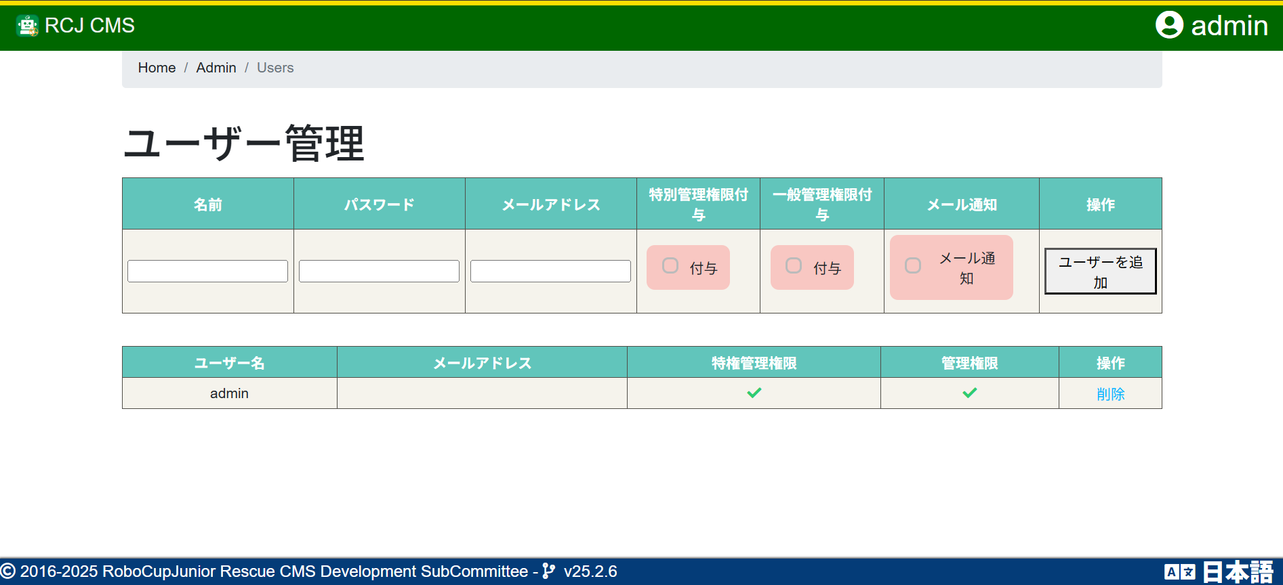Click the ユーザーを追加 button
This screenshot has height=585, width=1283.
point(1101,272)
